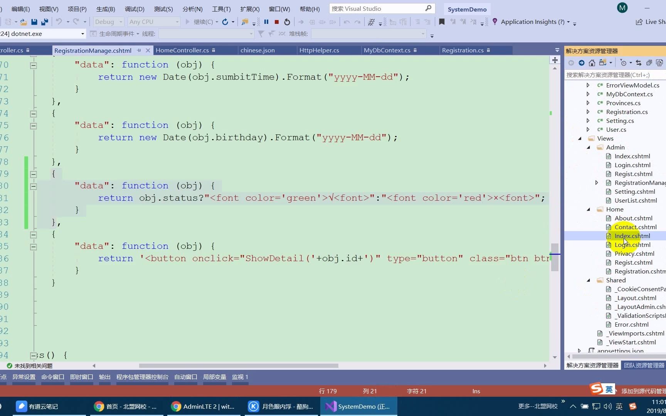Viewport: 666px width, 416px height.
Task: Collapse the Shared folder
Action: click(x=589, y=280)
